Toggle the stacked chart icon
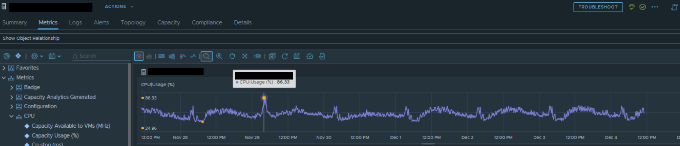This screenshot has height=146, width=680. click(x=149, y=56)
